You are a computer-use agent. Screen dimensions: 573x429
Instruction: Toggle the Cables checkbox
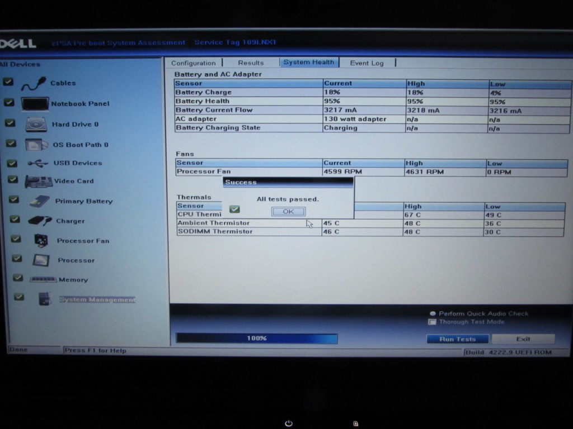(x=8, y=82)
